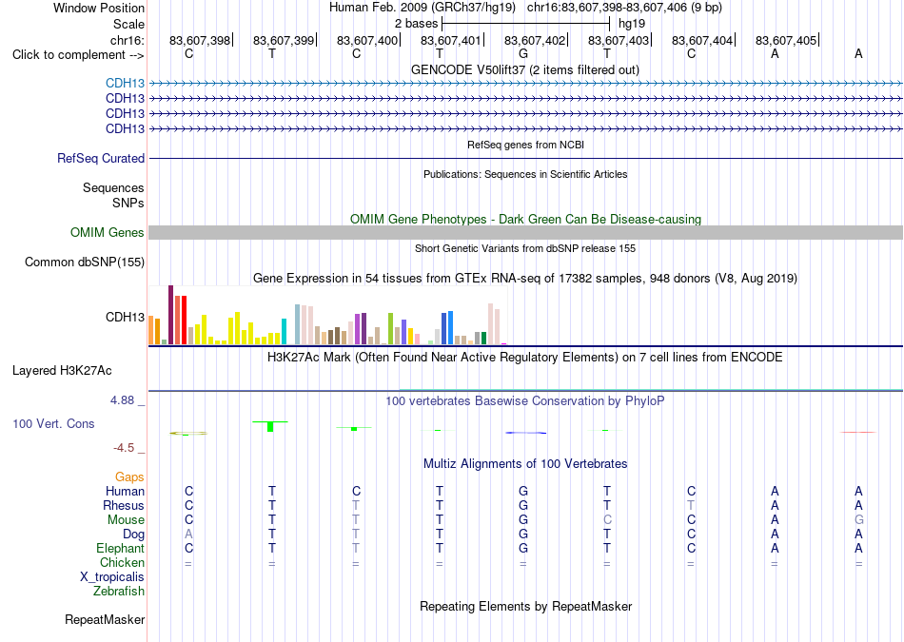Click the Chicken species label

[x=122, y=562]
